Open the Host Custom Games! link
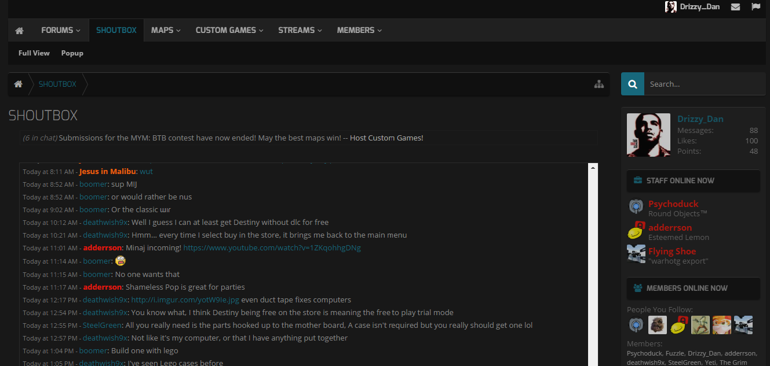Screen dimensions: 770x366 click(x=386, y=138)
